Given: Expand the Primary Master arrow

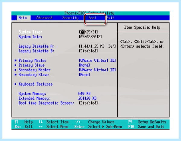Looking at the screenshot, I should pyautogui.click(x=16, y=61).
